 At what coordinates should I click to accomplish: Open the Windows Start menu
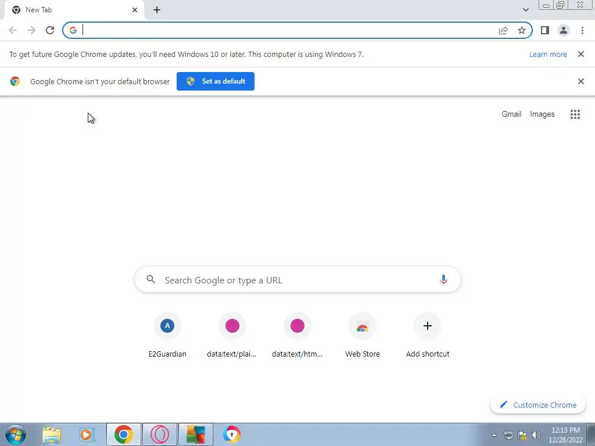pyautogui.click(x=16, y=434)
